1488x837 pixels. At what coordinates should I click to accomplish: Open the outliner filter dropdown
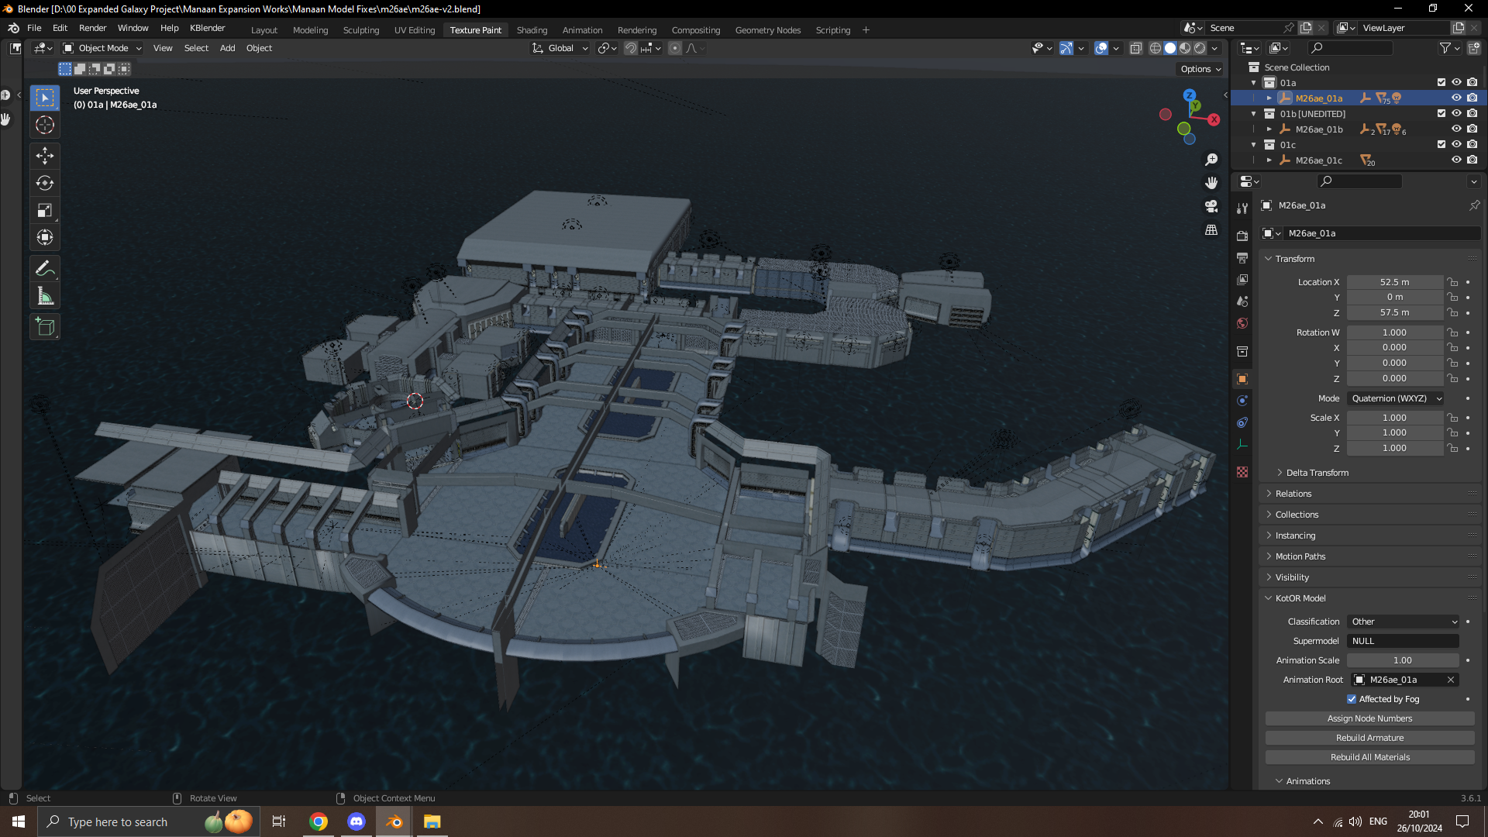[x=1449, y=48]
